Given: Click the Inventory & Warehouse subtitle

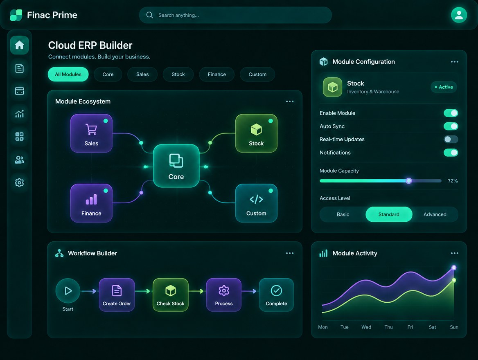Looking at the screenshot, I should click(x=373, y=92).
